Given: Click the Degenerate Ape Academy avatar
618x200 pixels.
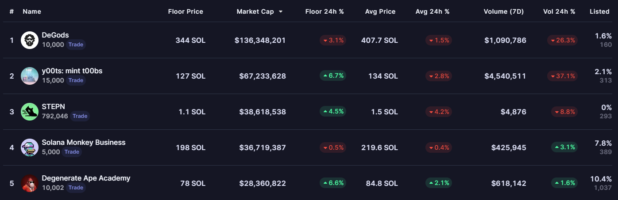Looking at the screenshot, I should [x=30, y=183].
